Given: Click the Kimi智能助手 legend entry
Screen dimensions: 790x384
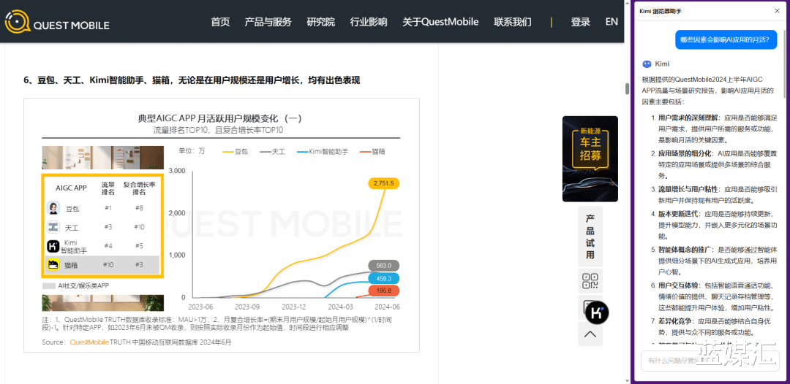Looking at the screenshot, I should pos(323,151).
